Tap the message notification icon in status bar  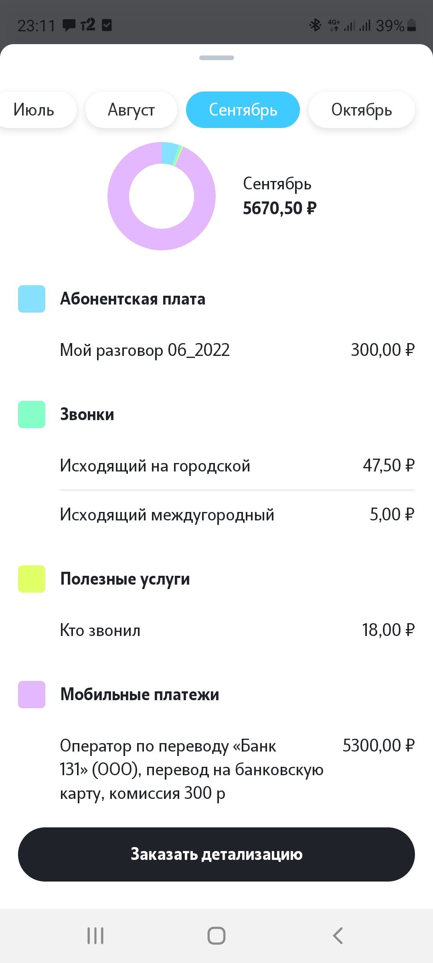pyautogui.click(x=69, y=26)
